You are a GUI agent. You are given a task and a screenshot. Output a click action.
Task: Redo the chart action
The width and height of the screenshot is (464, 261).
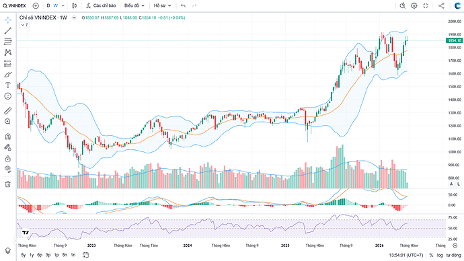pos(194,5)
